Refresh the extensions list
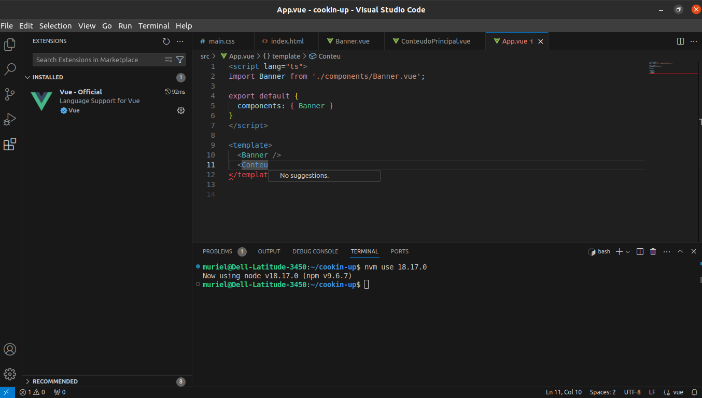 [x=166, y=41]
